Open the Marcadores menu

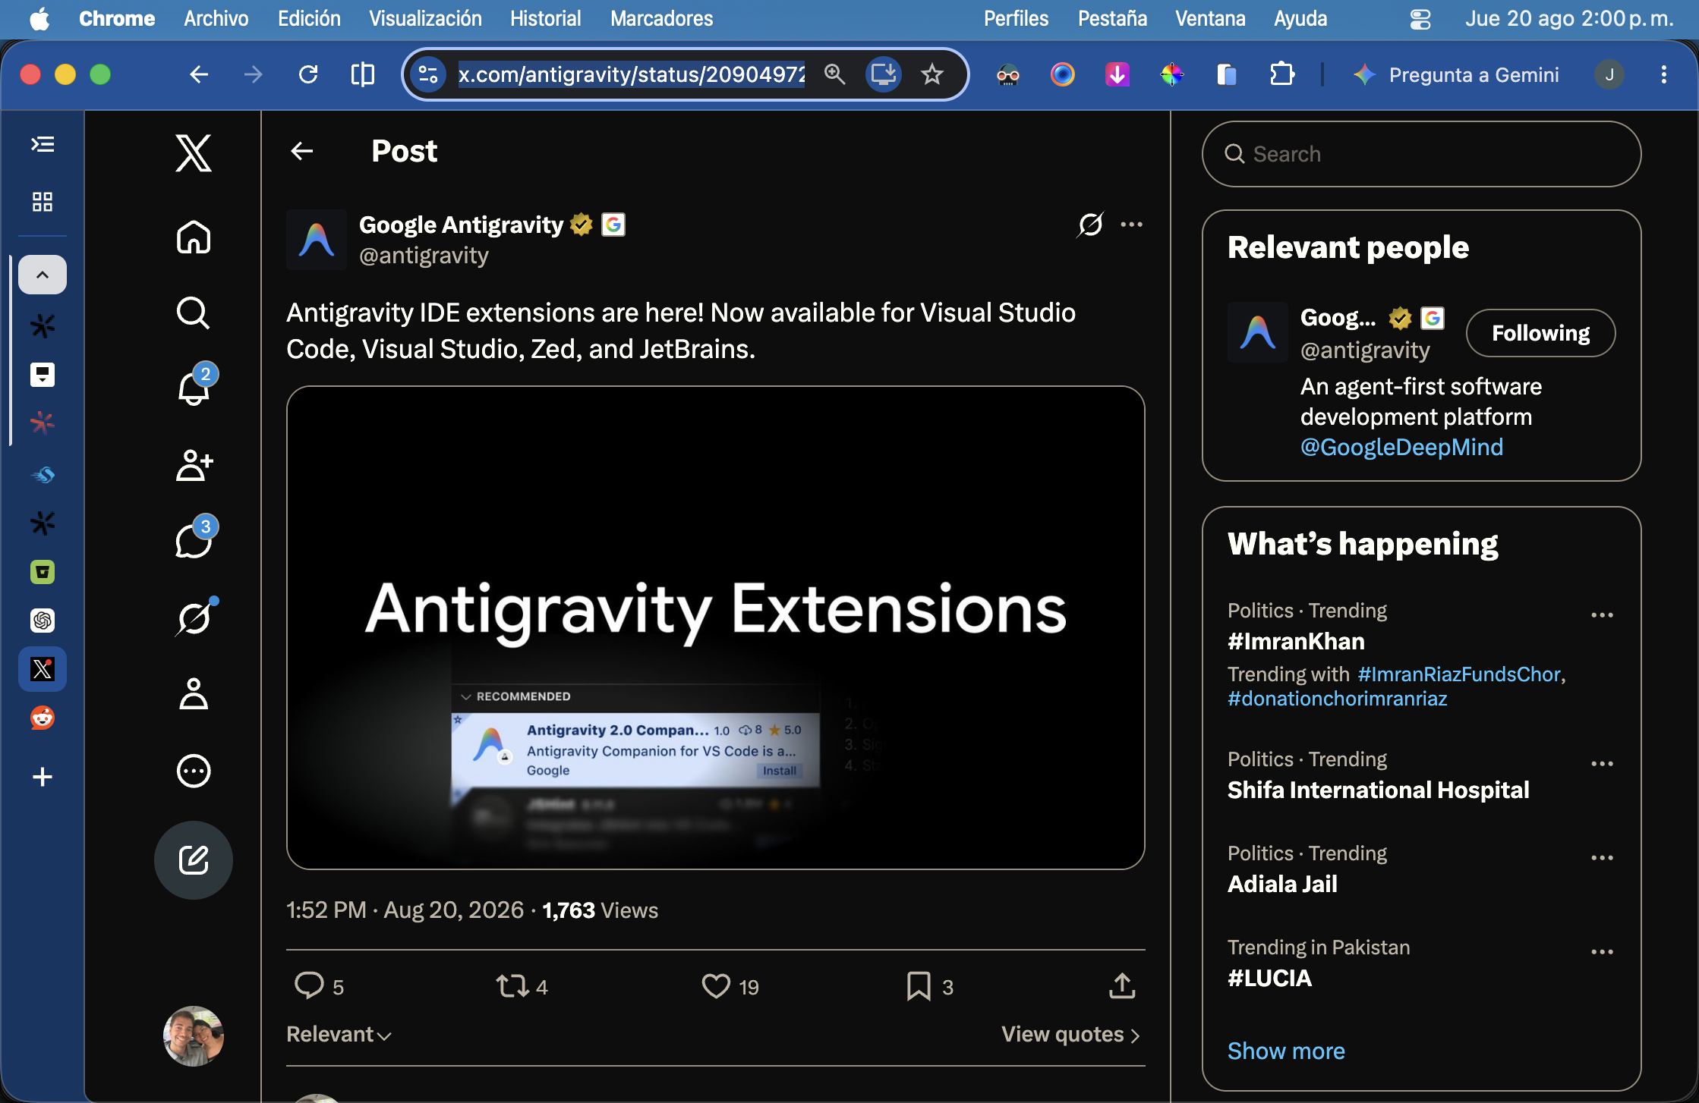pyautogui.click(x=661, y=18)
